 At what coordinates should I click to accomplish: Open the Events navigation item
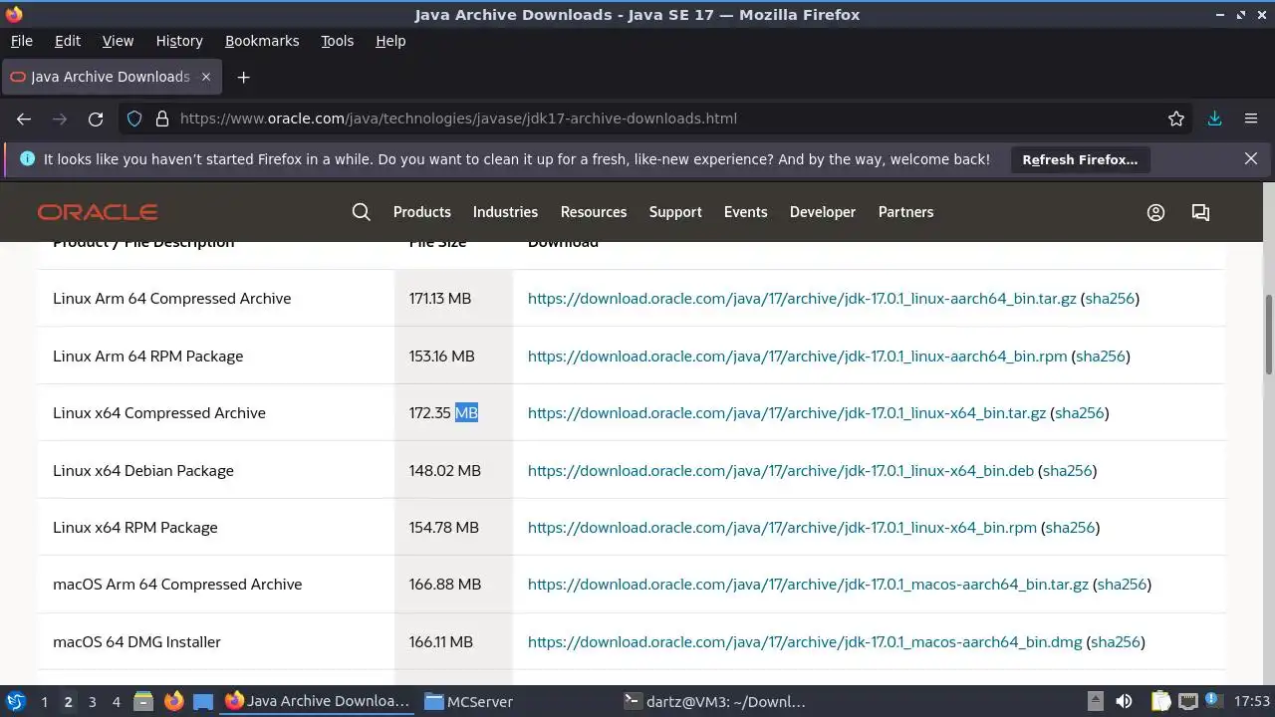tap(746, 212)
